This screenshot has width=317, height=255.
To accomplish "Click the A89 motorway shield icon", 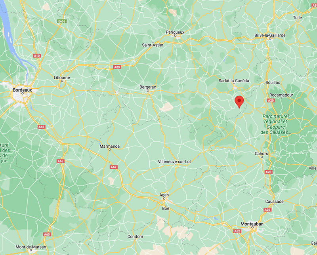I will [117, 67].
